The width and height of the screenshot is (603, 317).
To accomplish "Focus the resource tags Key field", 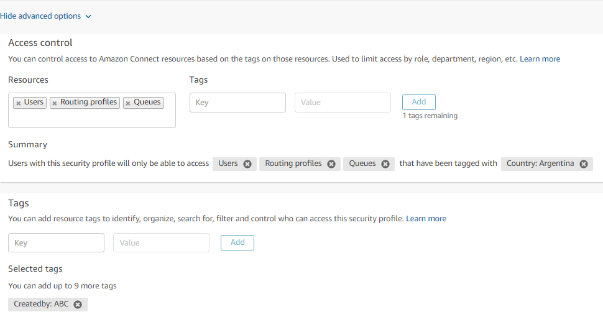I will [x=56, y=243].
